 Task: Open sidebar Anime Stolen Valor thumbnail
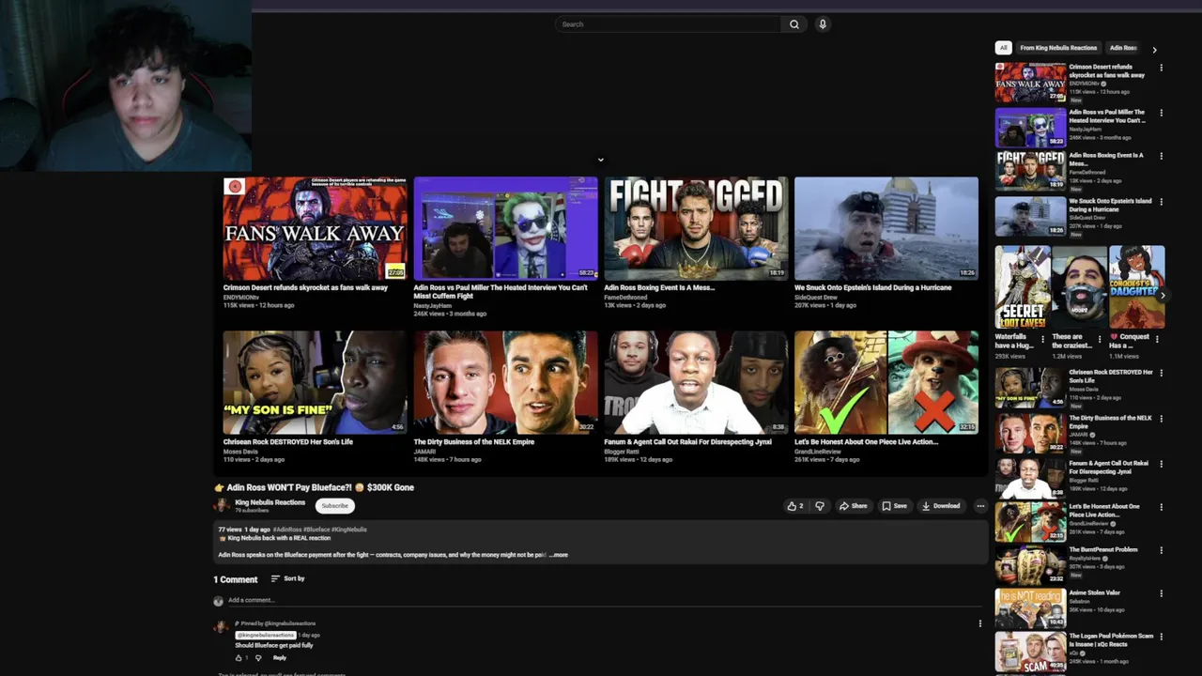pos(1030,608)
